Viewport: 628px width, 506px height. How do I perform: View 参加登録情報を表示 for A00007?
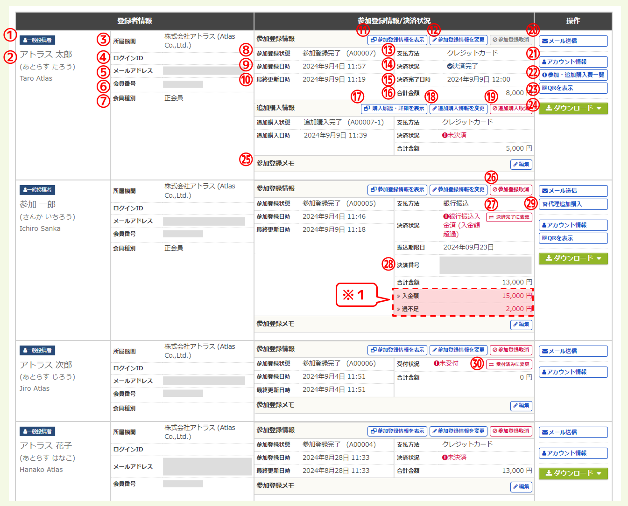coord(397,40)
